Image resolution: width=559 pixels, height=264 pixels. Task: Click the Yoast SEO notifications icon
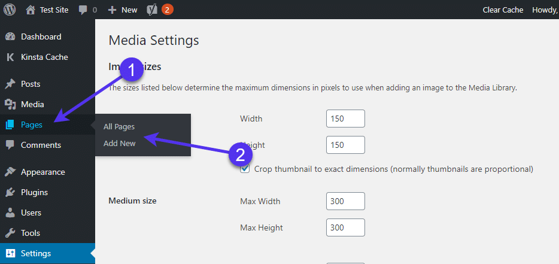[153, 10]
